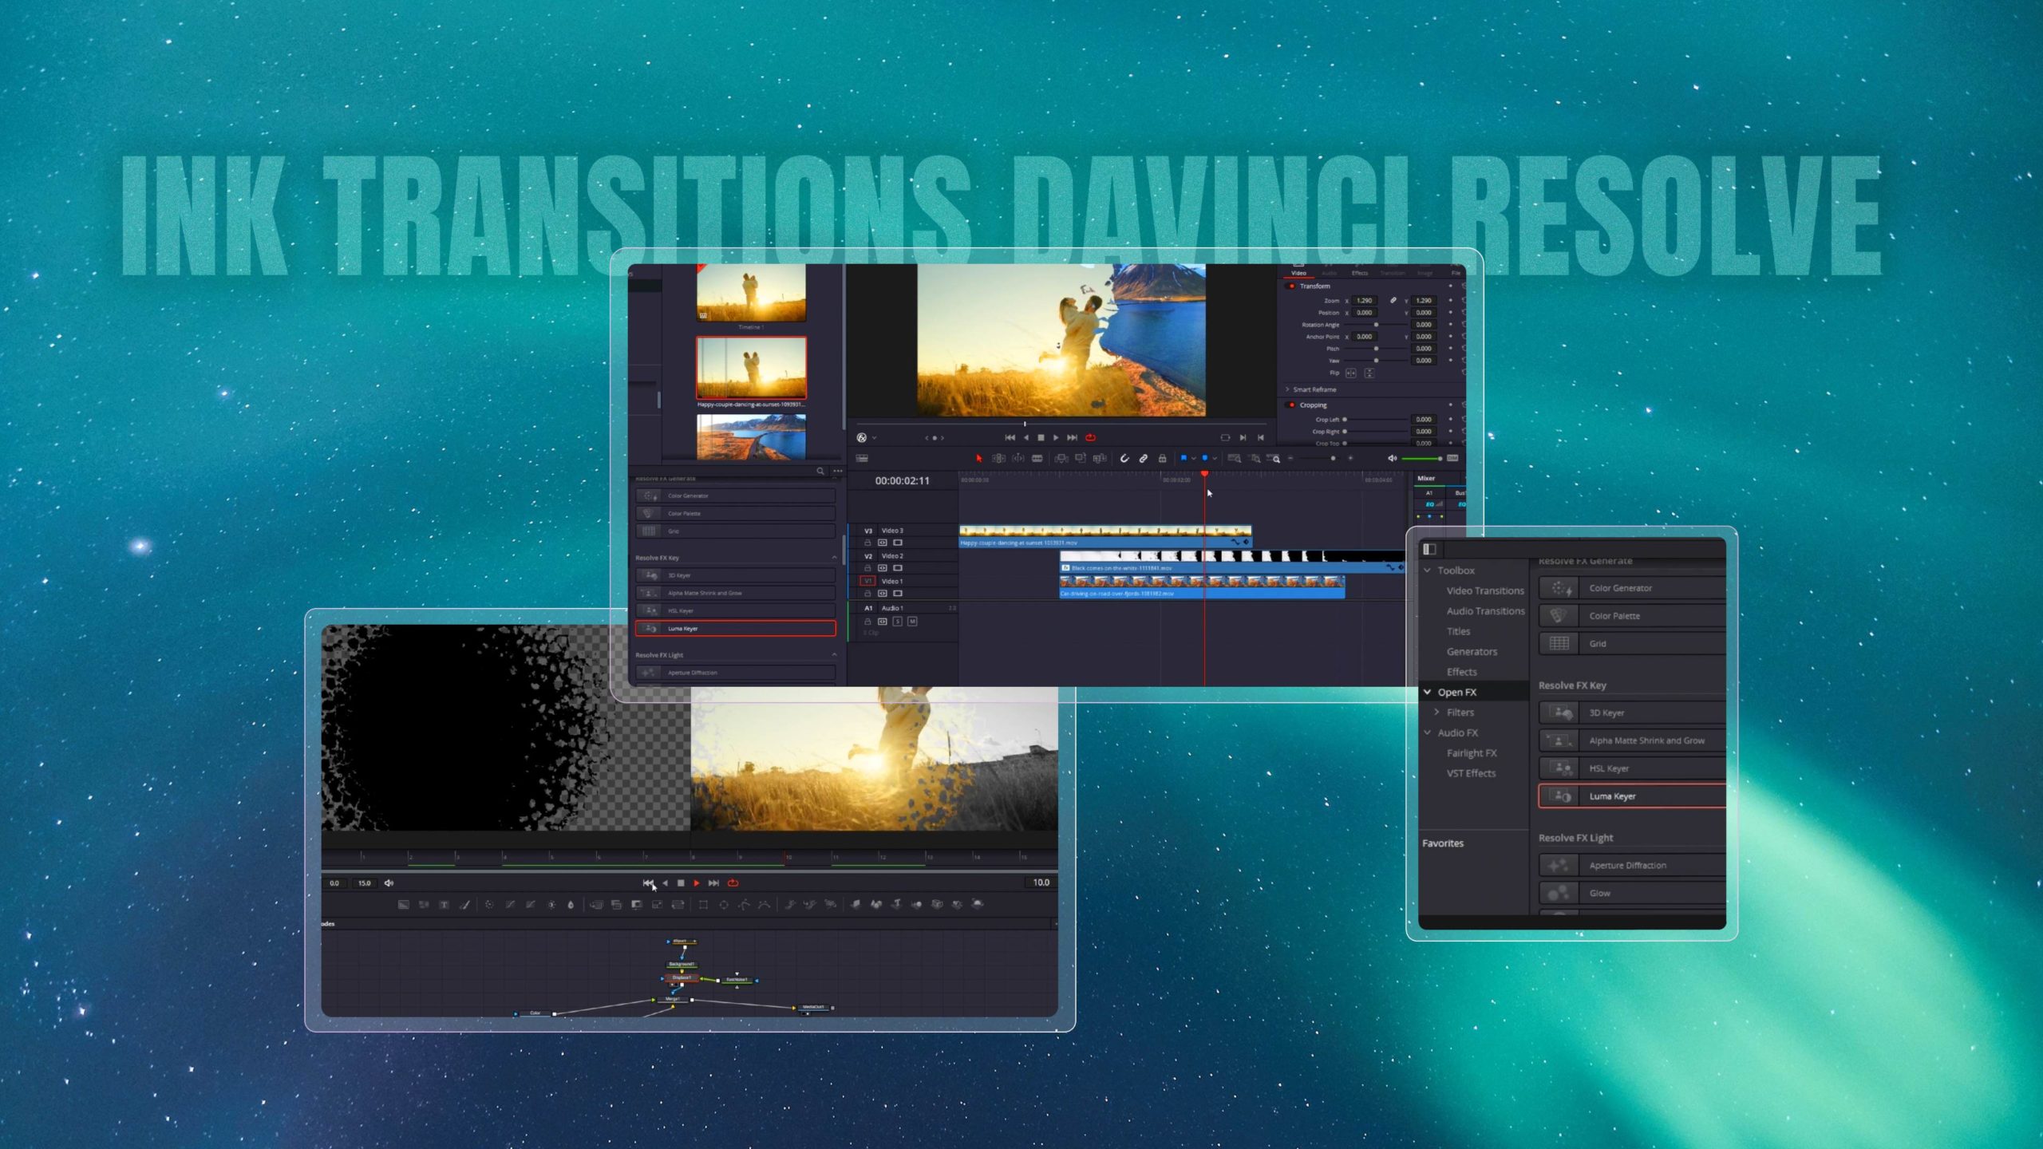Image resolution: width=2043 pixels, height=1149 pixels.
Task: Activate the Dynamic Trim Mode tool
Action: (x=1018, y=459)
